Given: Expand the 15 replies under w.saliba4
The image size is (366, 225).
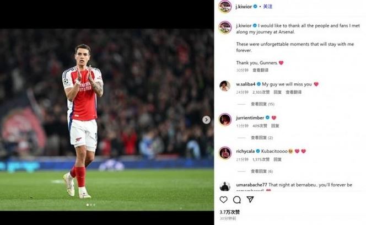Looking at the screenshot, I should [x=262, y=104].
